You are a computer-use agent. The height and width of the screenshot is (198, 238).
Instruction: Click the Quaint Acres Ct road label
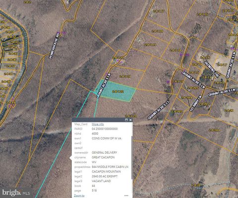159,109
